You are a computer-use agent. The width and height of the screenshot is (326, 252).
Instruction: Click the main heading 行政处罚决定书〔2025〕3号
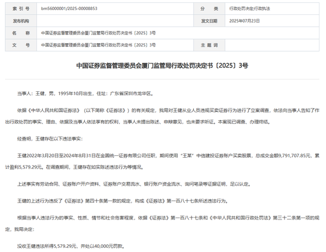tap(162, 65)
